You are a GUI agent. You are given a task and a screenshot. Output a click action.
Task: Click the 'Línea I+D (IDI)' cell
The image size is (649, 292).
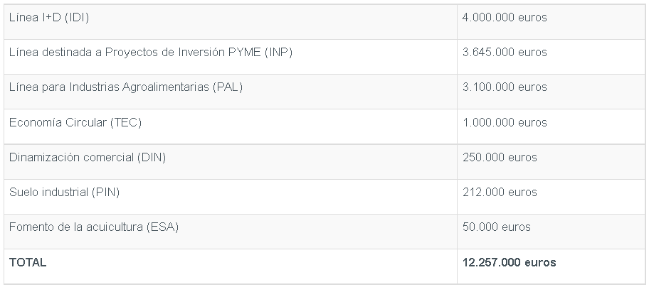point(47,18)
